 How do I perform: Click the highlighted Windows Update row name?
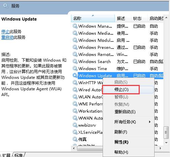click(x=95, y=75)
